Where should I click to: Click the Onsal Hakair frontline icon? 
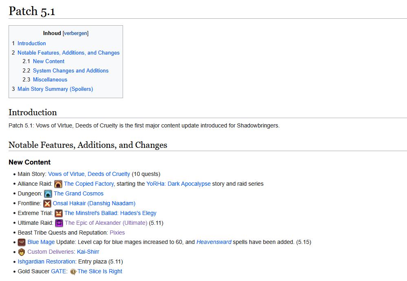pos(47,204)
